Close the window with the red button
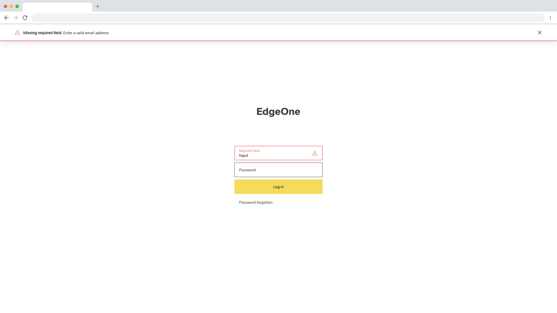Screen dimensions: 557x313 pos(6,6)
